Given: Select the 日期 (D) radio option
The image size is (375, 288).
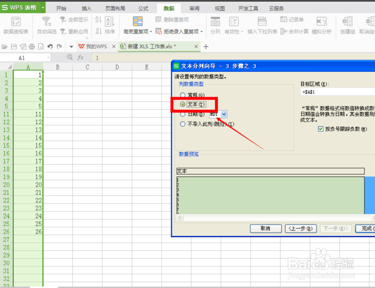Looking at the screenshot, I should click(183, 114).
